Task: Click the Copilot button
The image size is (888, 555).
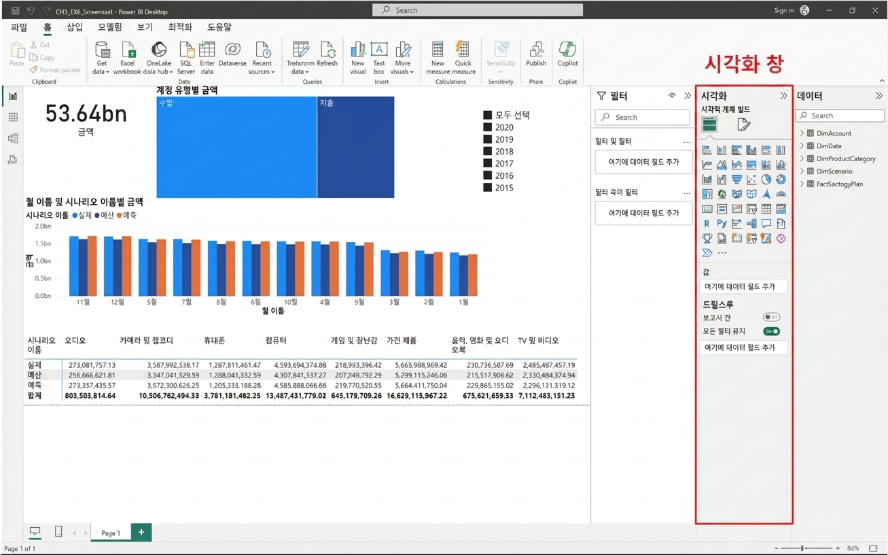Action: pyautogui.click(x=567, y=54)
